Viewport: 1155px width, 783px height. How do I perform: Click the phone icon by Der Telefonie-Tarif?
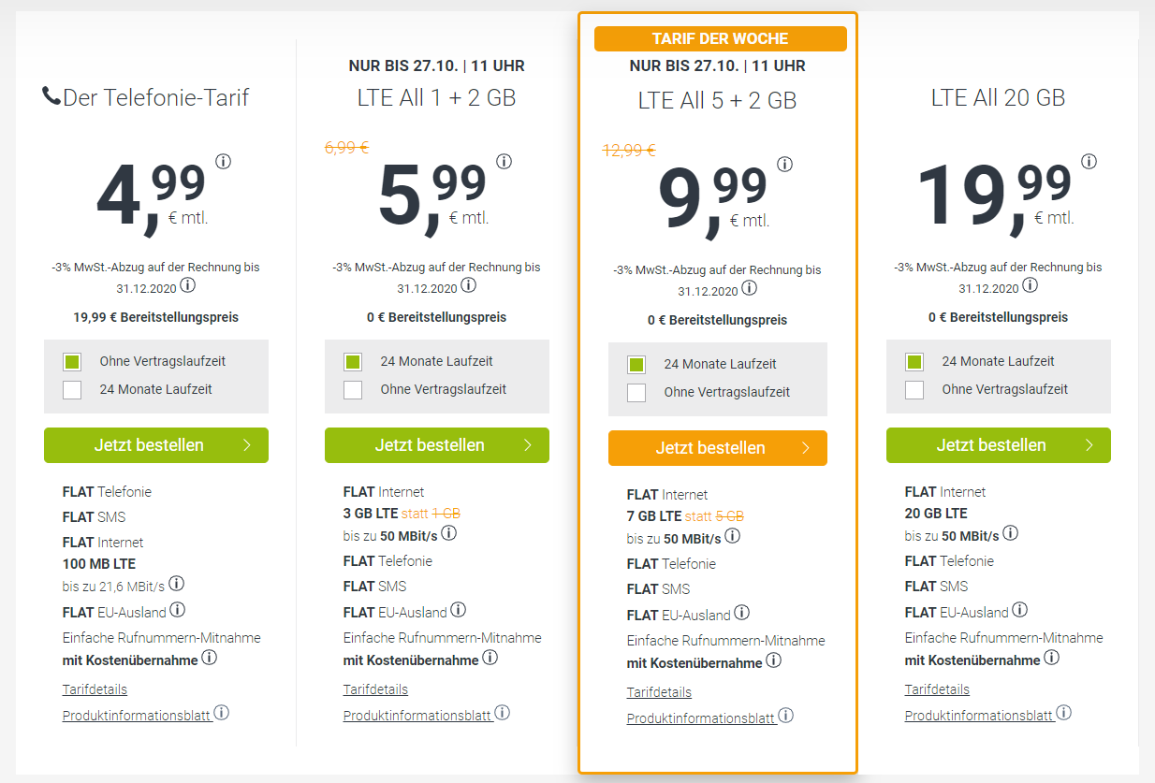coord(51,95)
